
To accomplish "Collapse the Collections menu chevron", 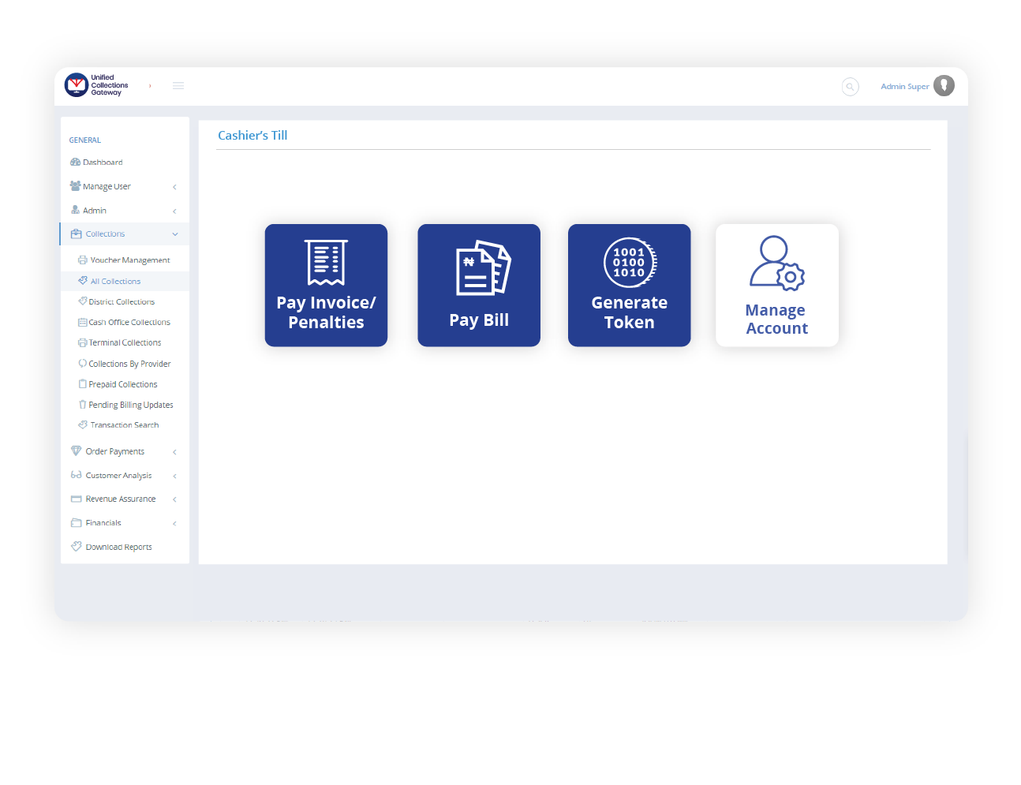I will [x=175, y=234].
